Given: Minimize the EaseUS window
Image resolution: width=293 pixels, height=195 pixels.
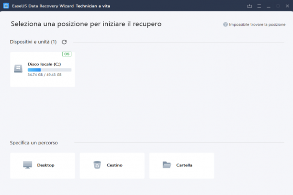Looking at the screenshot, I should (x=269, y=6).
